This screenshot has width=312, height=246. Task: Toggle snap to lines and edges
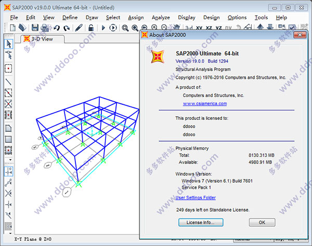(x=8, y=215)
